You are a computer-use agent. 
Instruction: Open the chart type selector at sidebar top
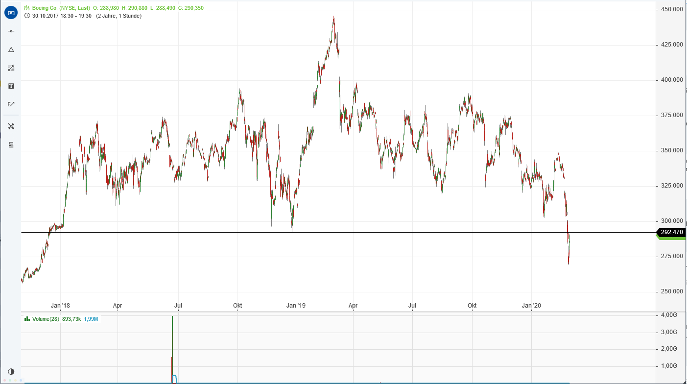click(x=11, y=13)
